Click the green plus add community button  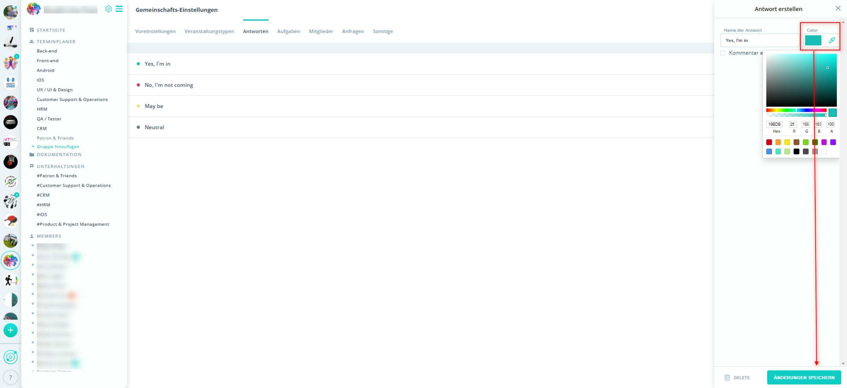click(x=11, y=330)
